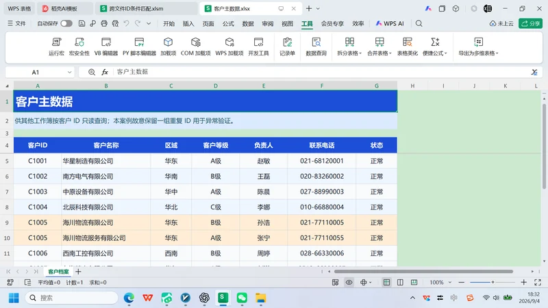
Task: Click the 未上云 cloud status button
Action: click(501, 23)
